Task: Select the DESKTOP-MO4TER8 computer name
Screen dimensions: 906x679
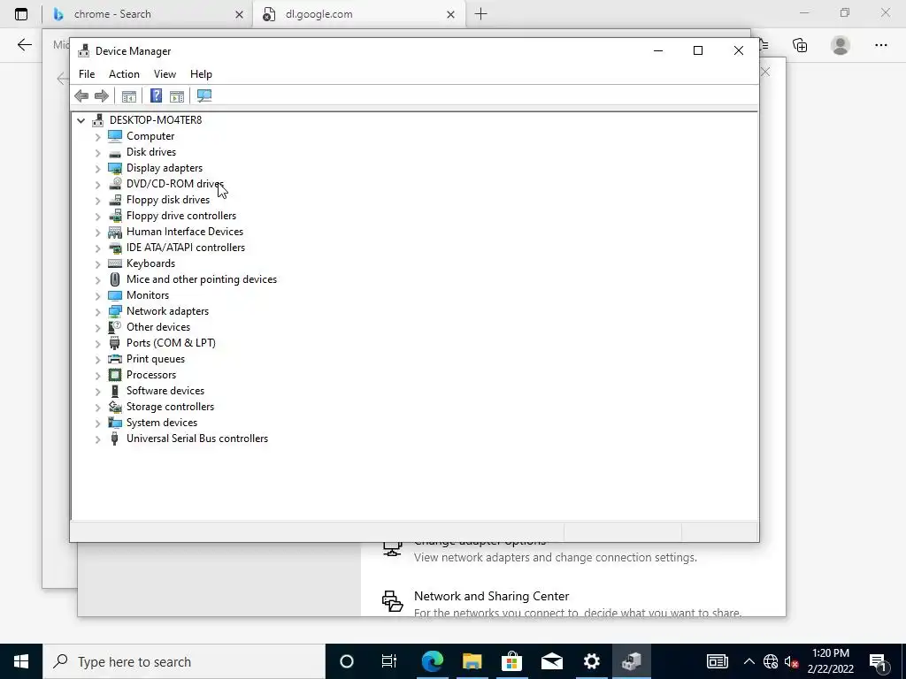Action: pos(156,120)
